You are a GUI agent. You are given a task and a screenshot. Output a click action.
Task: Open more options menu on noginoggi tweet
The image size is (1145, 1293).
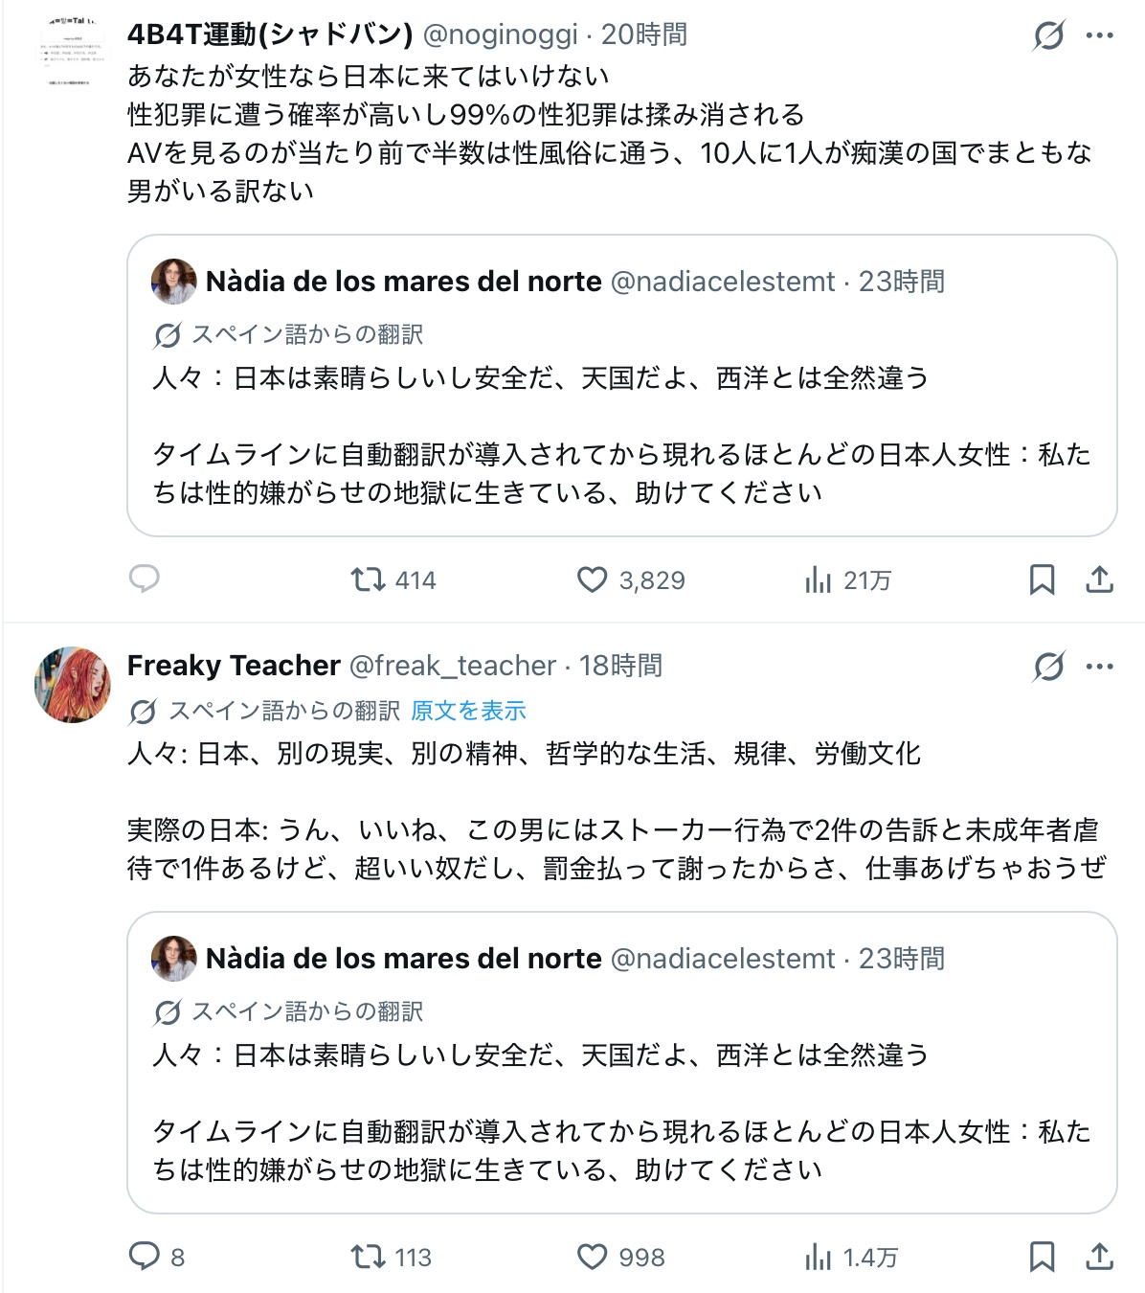point(1099,35)
